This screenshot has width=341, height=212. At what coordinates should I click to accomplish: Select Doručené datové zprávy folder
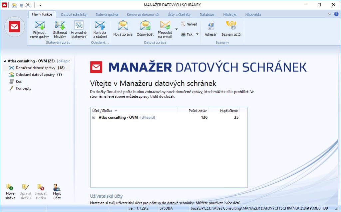(x=37, y=68)
